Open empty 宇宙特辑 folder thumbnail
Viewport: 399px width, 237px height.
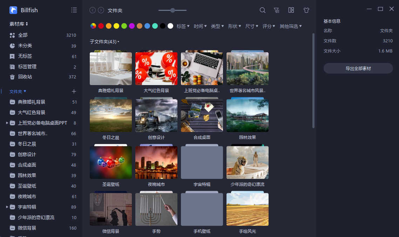pyautogui.click(x=202, y=162)
